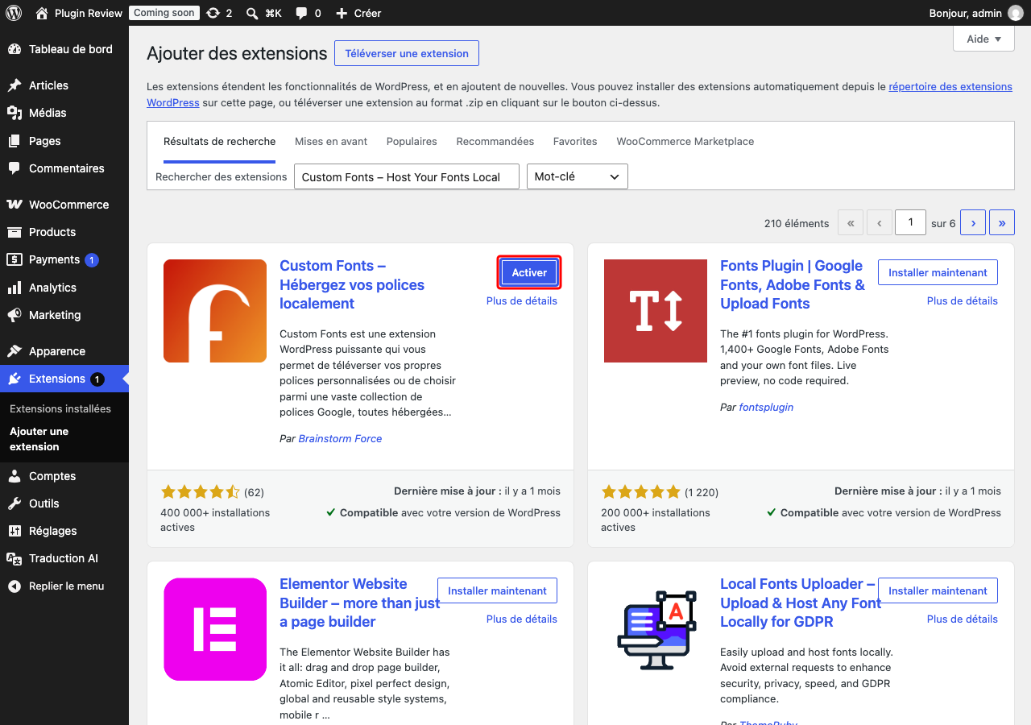Click the WooCommerce logo icon in sidebar
The width and height of the screenshot is (1031, 725).
[14, 205]
